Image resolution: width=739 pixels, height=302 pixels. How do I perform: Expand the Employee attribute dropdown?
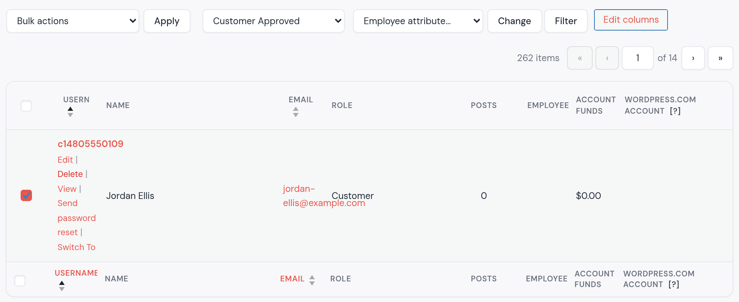tap(418, 21)
